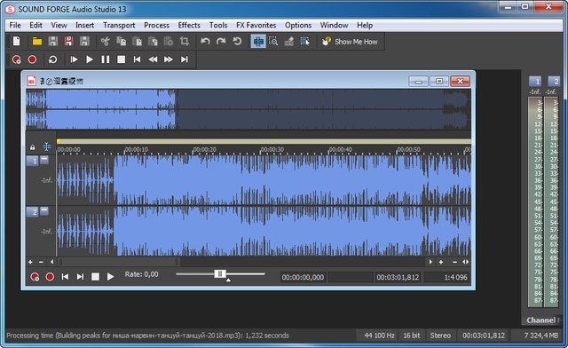Open the Help menu

pyautogui.click(x=365, y=25)
